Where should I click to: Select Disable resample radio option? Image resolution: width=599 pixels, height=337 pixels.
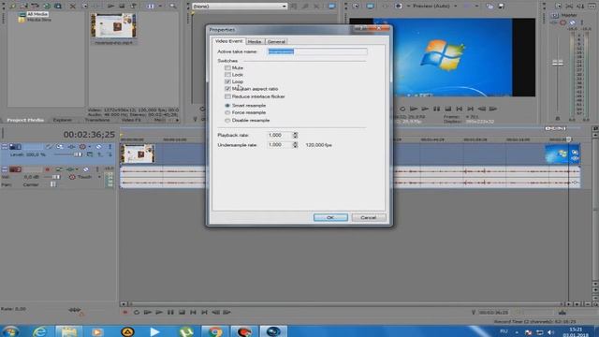pyautogui.click(x=227, y=121)
